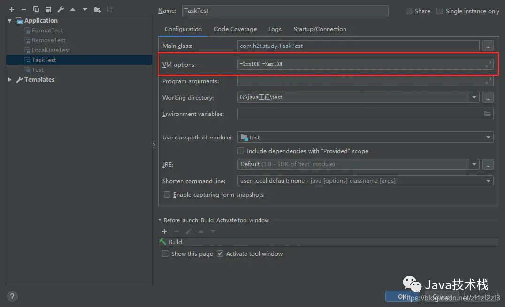This screenshot has height=307, width=505.
Task: Click the Program arguments field
Action: 365,81
